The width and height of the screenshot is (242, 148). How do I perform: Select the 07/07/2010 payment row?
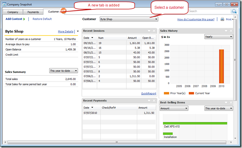point(119,113)
